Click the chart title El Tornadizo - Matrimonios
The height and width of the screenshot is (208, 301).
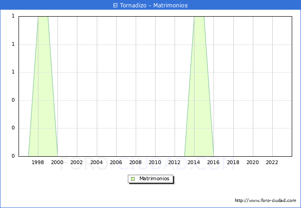coord(150,5)
